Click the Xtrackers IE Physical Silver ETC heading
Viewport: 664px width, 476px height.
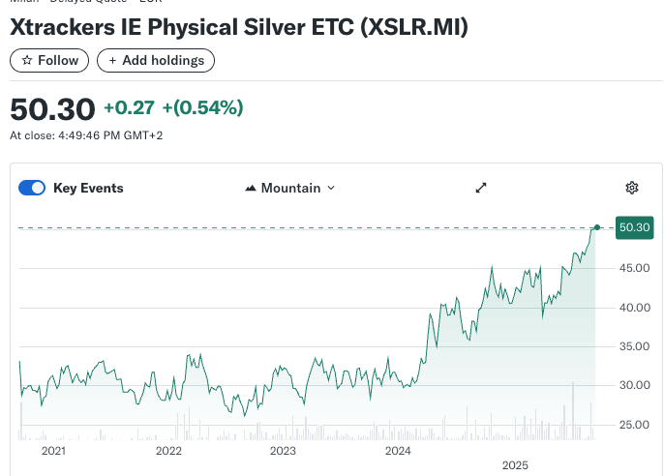238,27
